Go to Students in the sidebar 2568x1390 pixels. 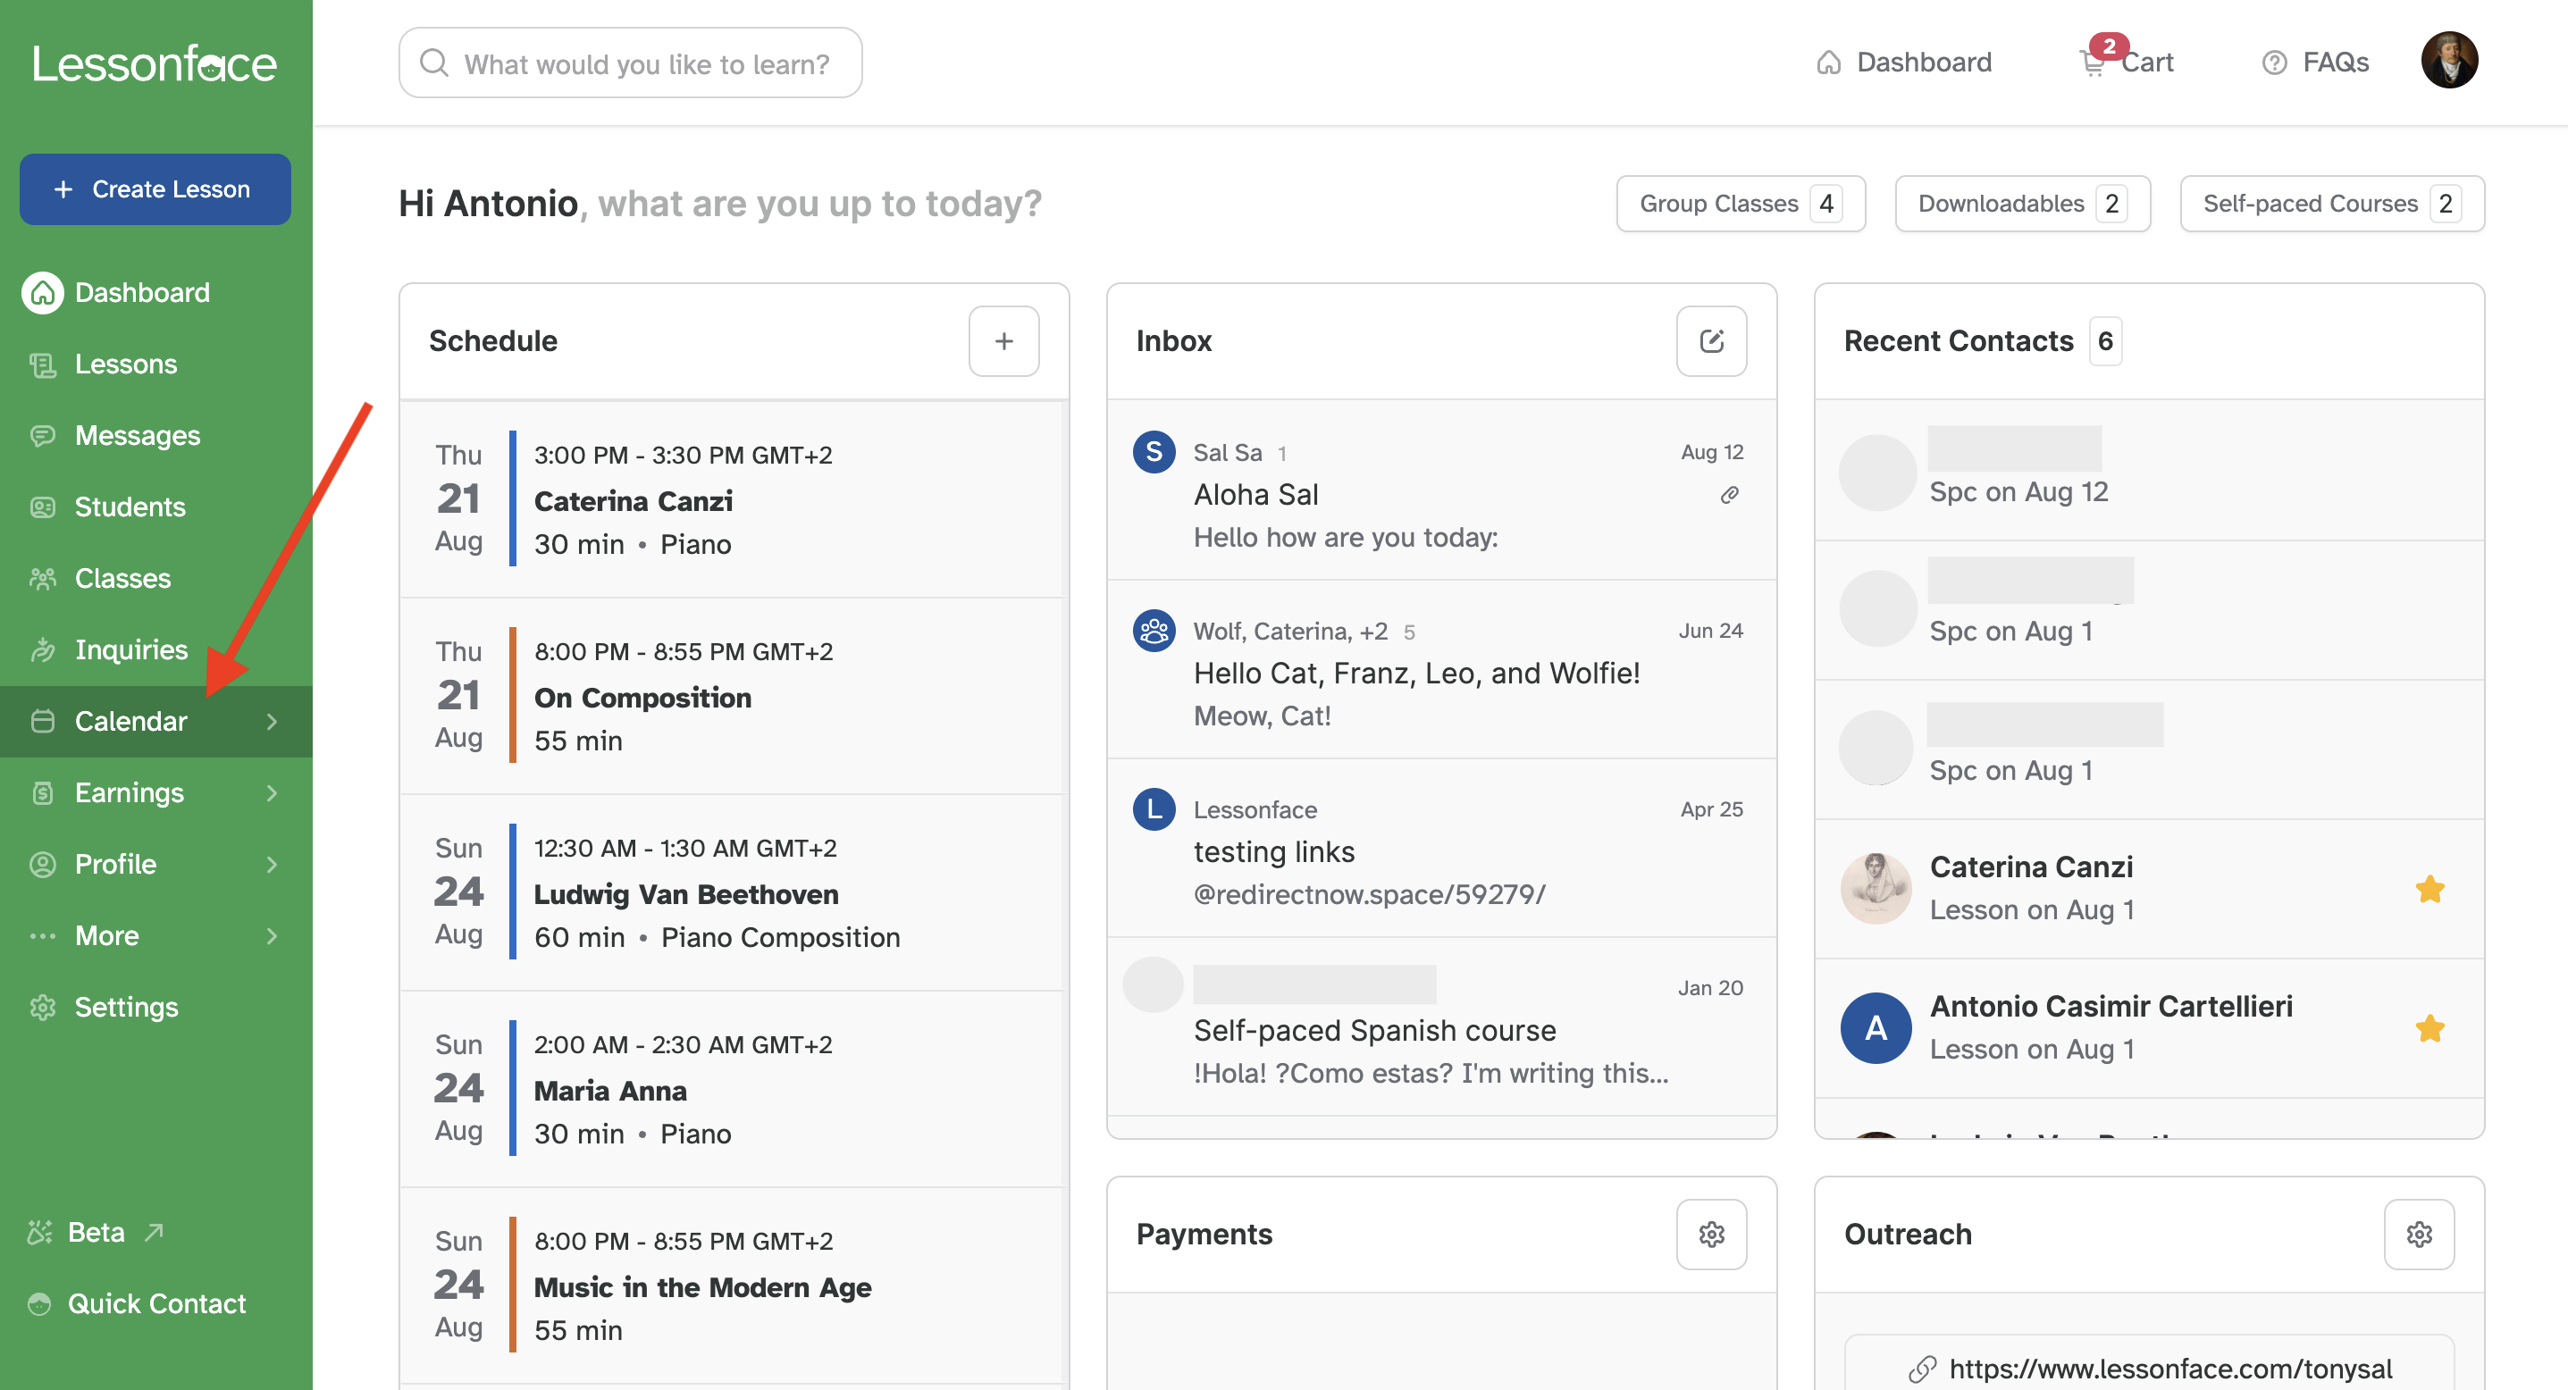pyautogui.click(x=130, y=507)
